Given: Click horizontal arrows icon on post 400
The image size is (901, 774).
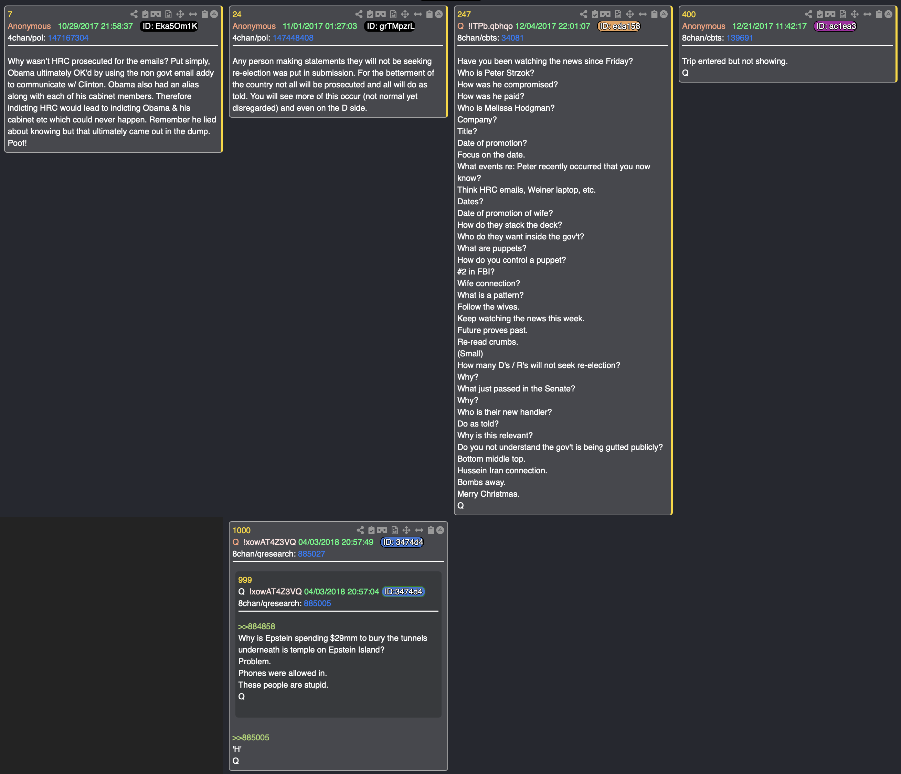Looking at the screenshot, I should [867, 14].
